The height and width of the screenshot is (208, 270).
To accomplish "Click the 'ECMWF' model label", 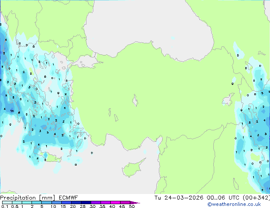I will pyautogui.click(x=69, y=198).
